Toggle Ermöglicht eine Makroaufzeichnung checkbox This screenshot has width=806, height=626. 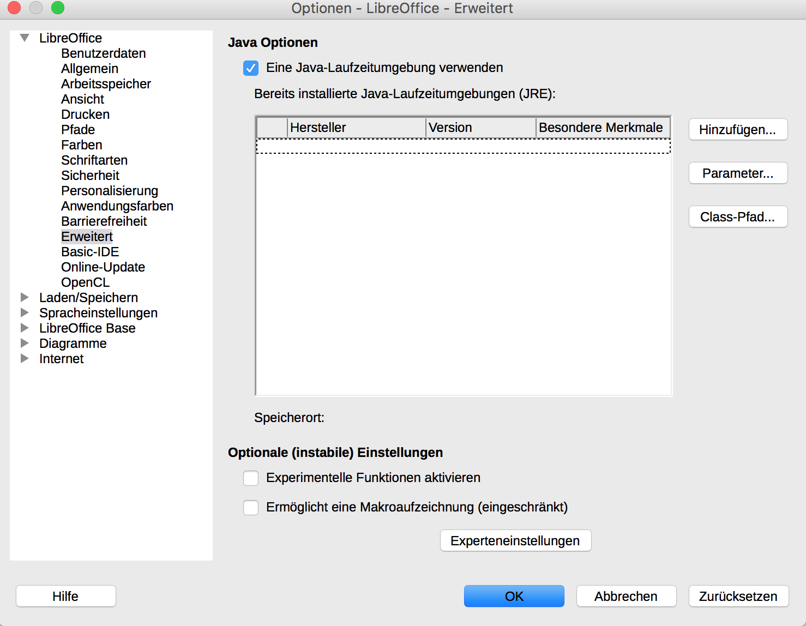251,508
